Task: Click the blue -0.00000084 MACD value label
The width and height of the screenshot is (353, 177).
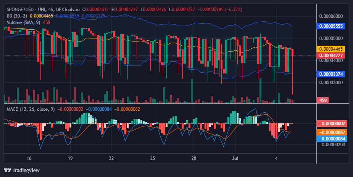Action: coord(332,139)
